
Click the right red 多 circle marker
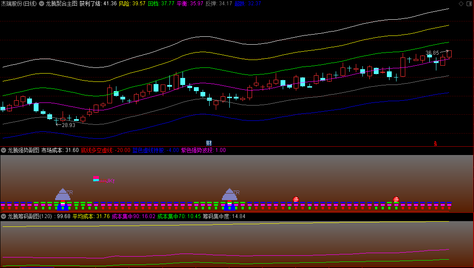[396, 199]
